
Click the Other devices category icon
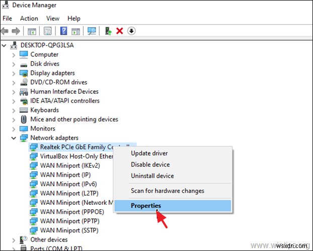click(24, 239)
